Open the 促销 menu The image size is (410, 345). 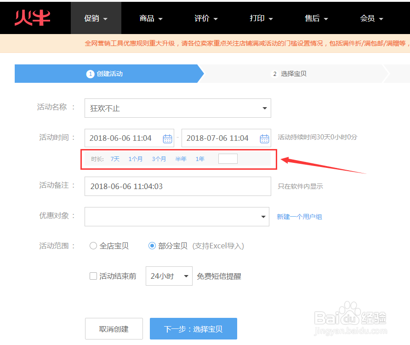click(96, 18)
